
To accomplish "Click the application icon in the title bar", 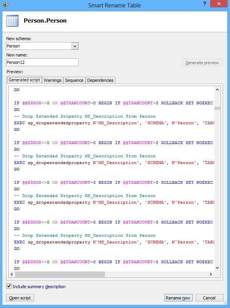I will coord(6,5).
